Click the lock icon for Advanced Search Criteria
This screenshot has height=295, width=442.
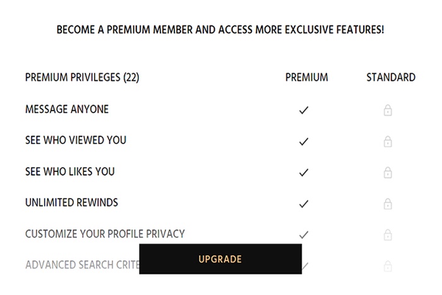click(388, 266)
